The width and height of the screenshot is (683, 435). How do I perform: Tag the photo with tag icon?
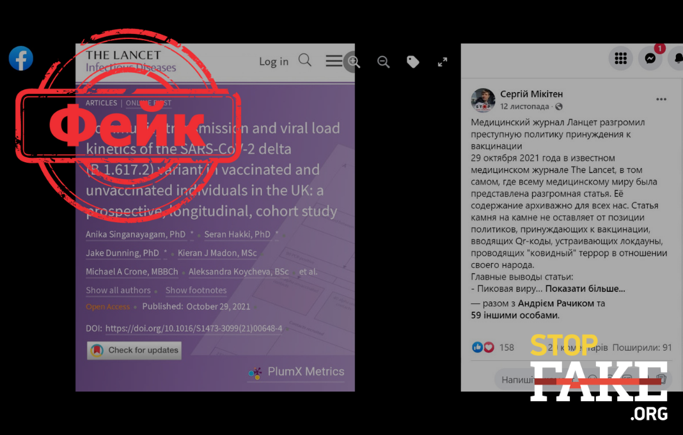[x=413, y=62]
